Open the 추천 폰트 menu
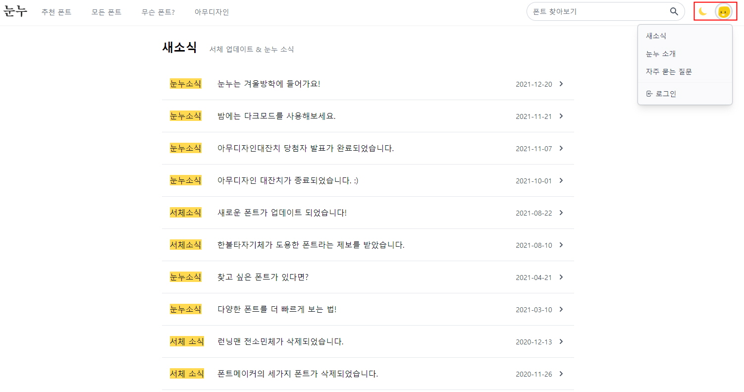The width and height of the screenshot is (744, 392). [56, 12]
